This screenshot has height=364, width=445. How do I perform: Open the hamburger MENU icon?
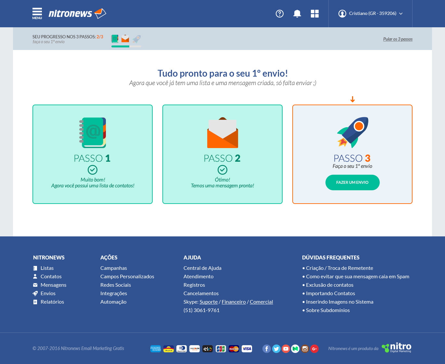[x=37, y=13]
